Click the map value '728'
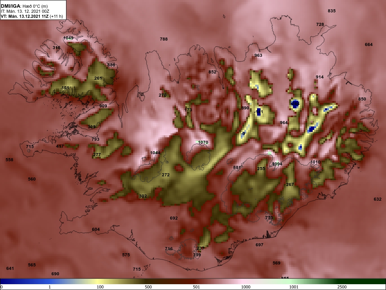The width and height of the screenshot is (386, 290). click(320, 24)
